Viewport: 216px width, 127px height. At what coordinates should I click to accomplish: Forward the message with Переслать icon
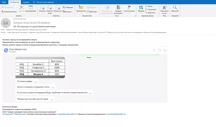[58, 8]
